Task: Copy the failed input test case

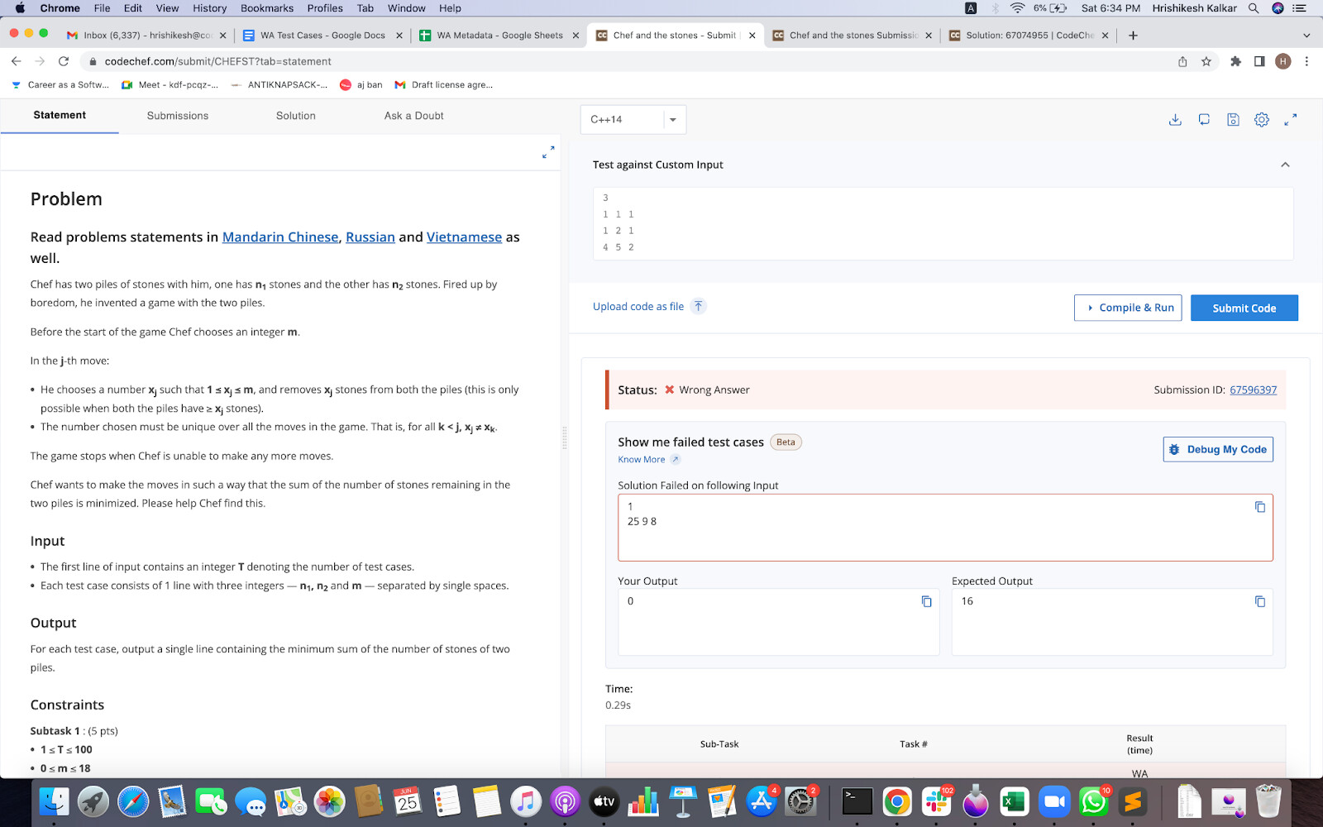Action: pos(1260,507)
